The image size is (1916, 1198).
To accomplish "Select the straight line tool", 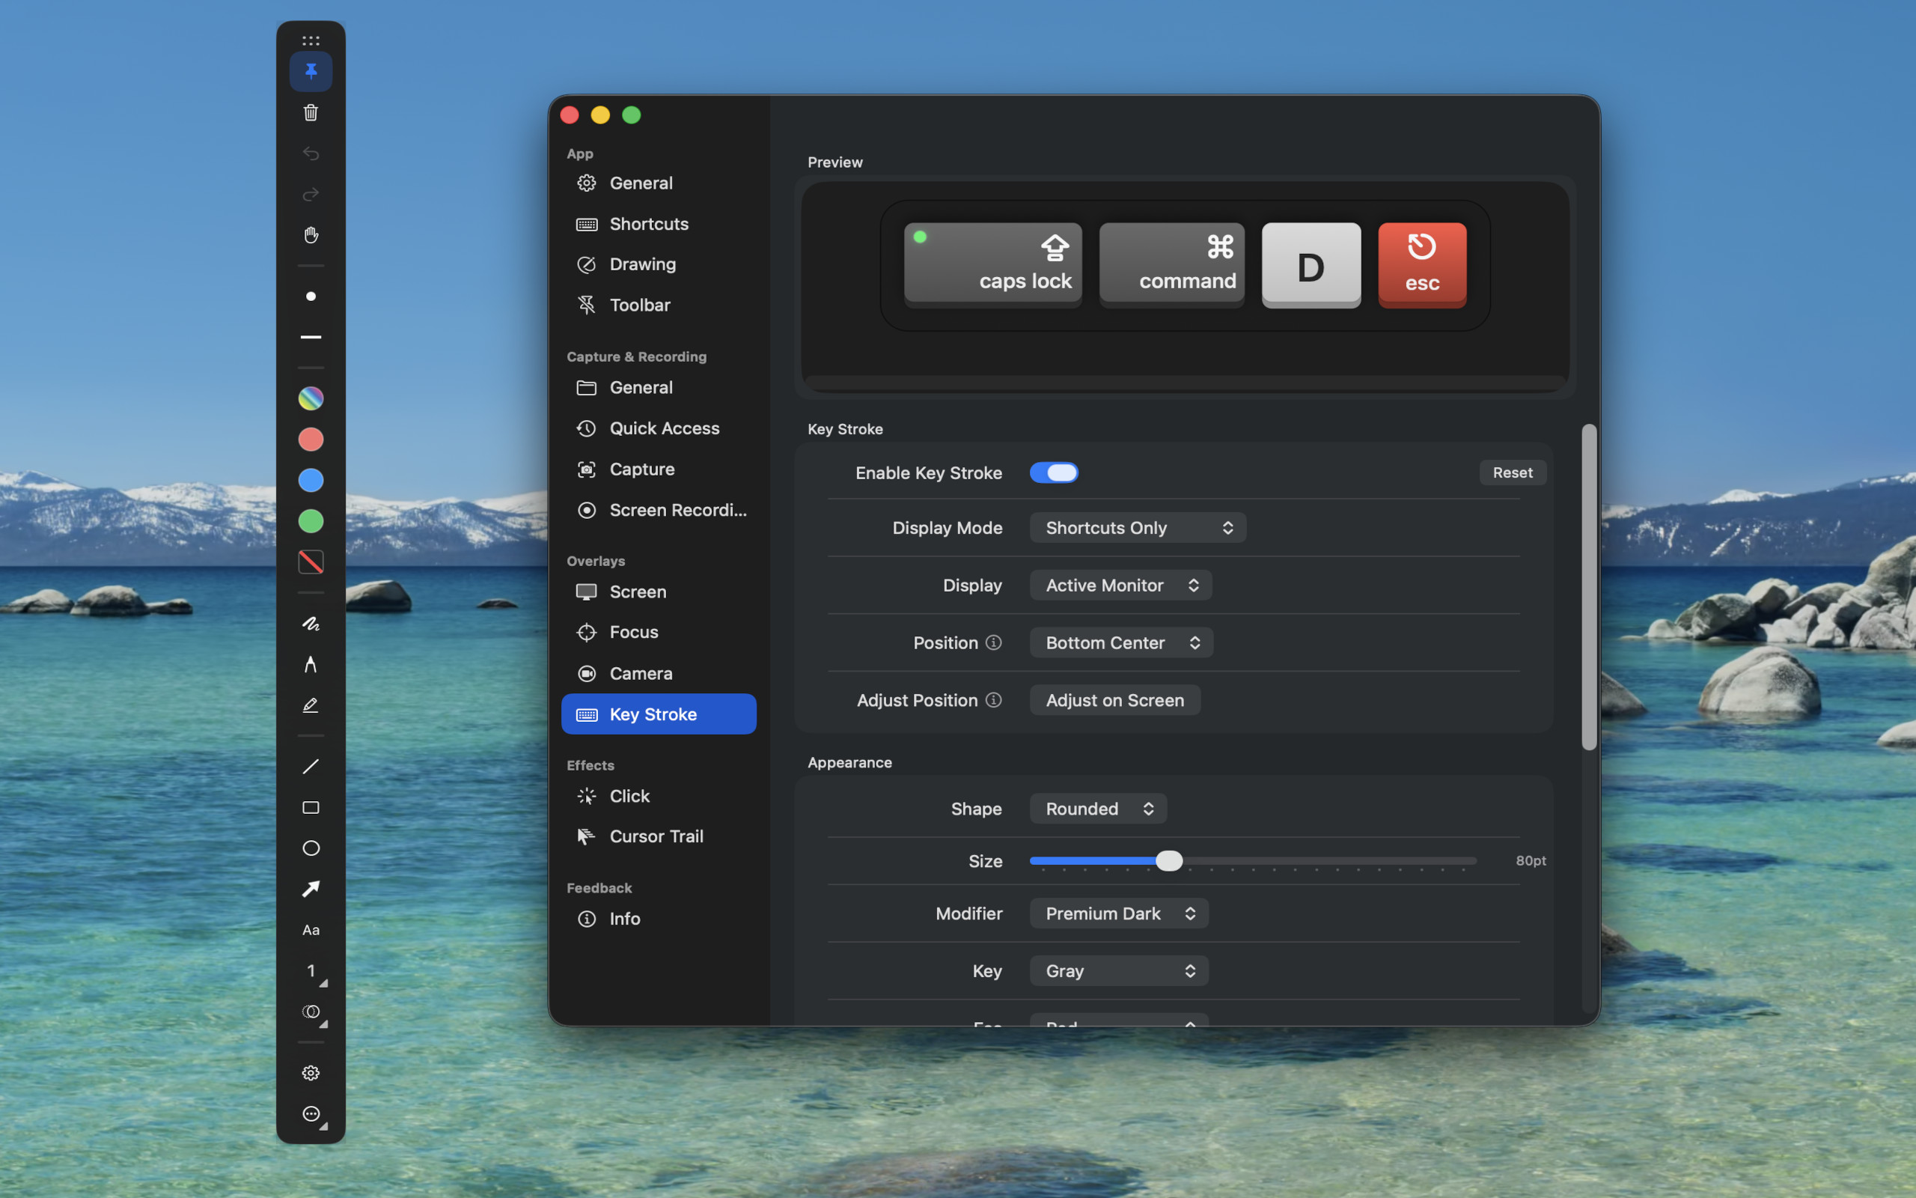I will [x=311, y=767].
